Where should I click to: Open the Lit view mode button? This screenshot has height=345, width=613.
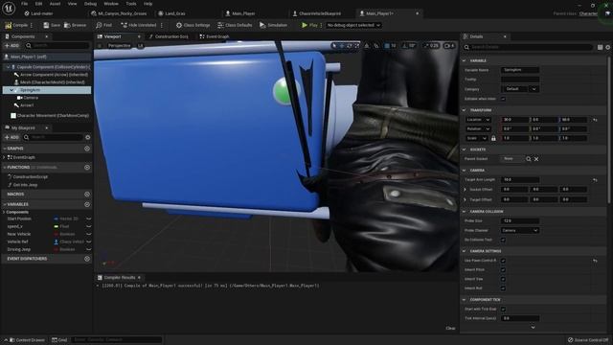(x=141, y=46)
